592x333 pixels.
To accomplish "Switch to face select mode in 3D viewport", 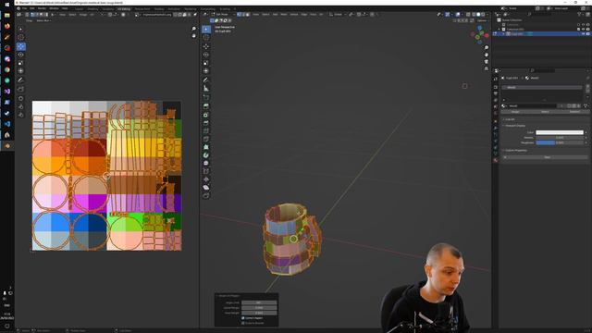I will pyautogui.click(x=248, y=15).
